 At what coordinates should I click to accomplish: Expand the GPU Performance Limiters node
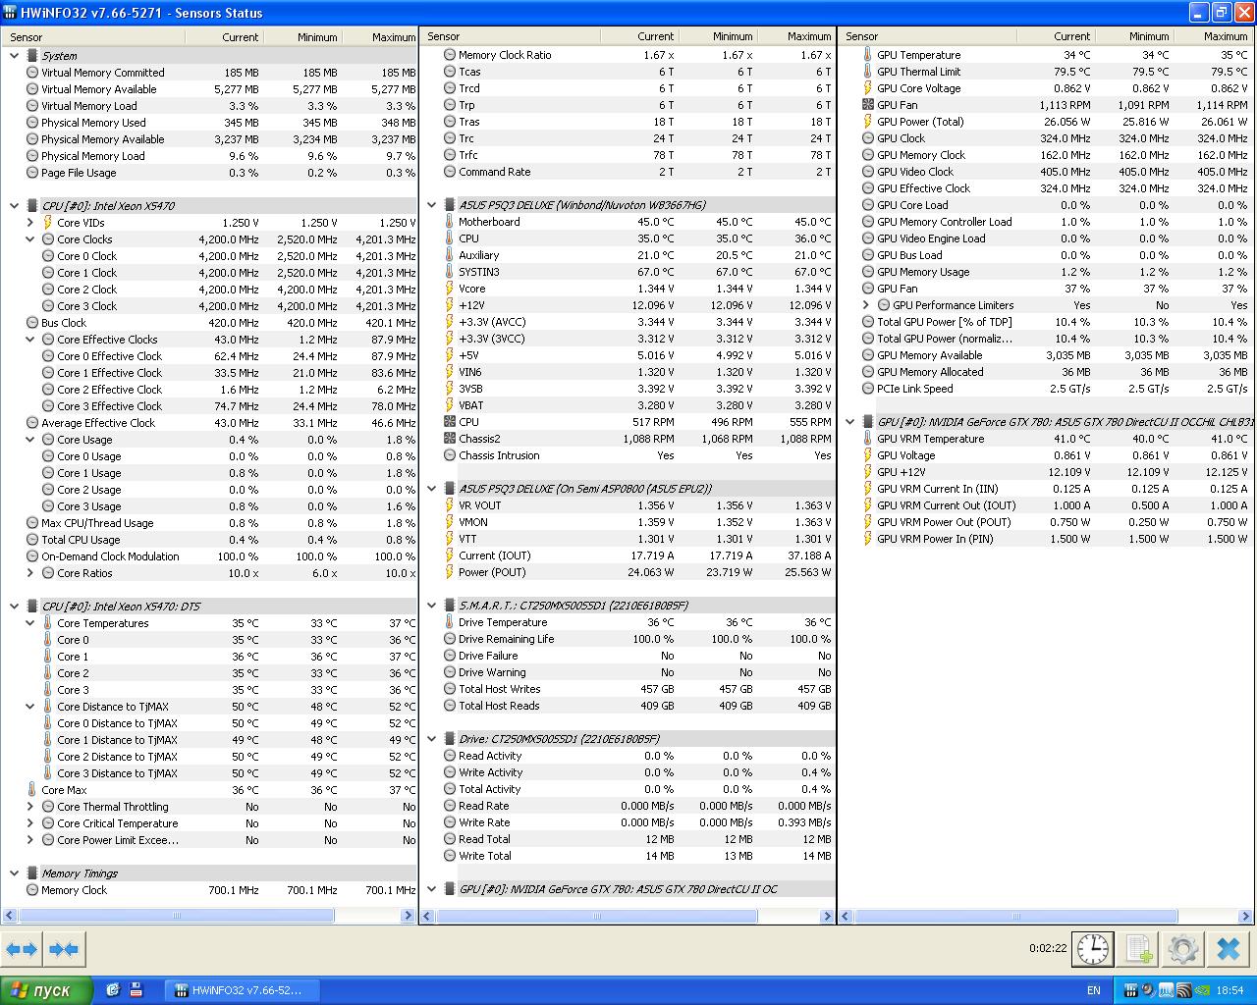pos(866,305)
